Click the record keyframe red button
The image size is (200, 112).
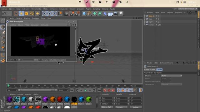pyautogui.click(x=105, y=90)
